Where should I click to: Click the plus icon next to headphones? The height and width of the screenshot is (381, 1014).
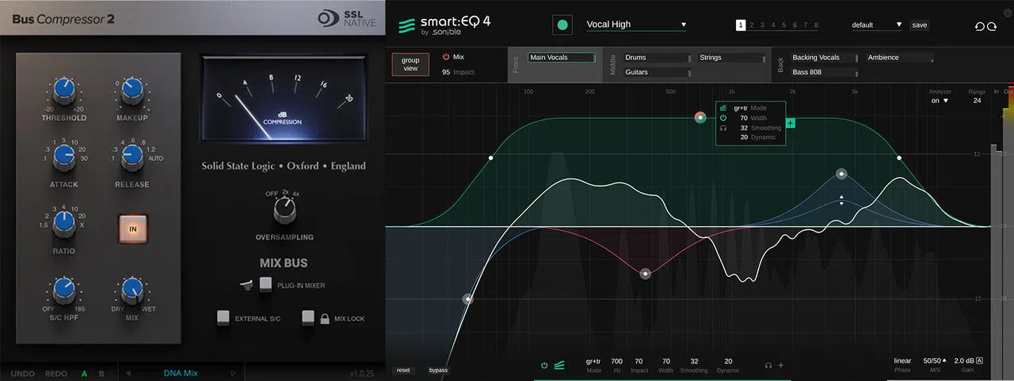tap(781, 365)
